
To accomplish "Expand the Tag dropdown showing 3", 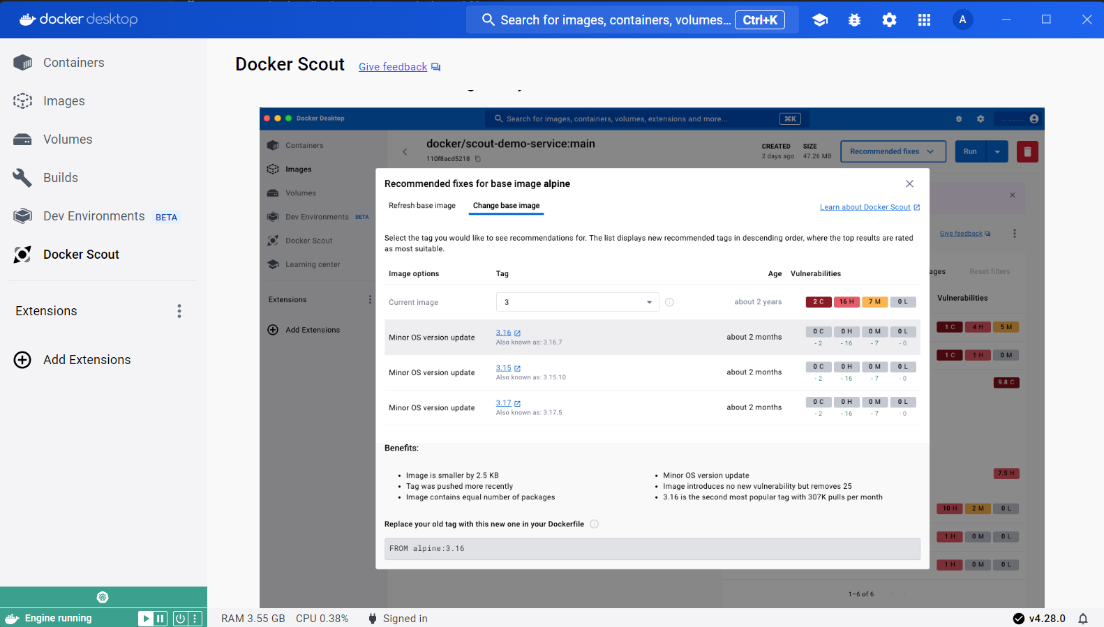I will [x=577, y=302].
